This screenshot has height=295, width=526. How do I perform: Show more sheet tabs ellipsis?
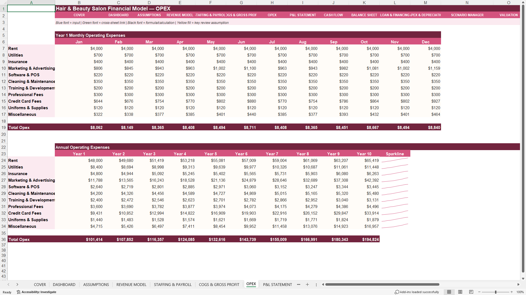[298, 285]
